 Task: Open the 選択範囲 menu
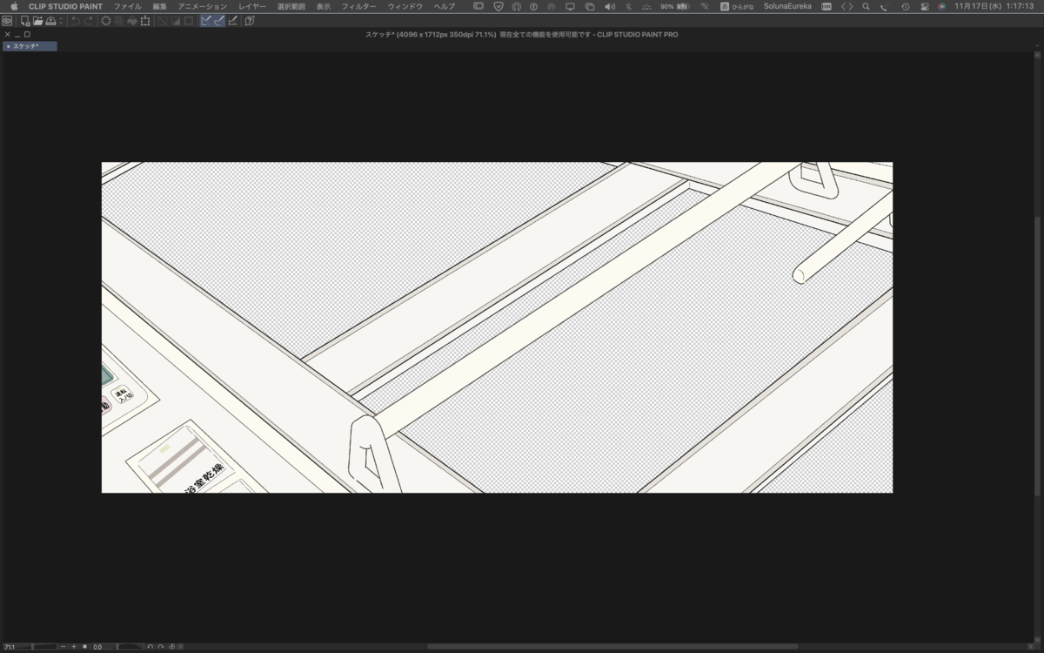tap(291, 6)
